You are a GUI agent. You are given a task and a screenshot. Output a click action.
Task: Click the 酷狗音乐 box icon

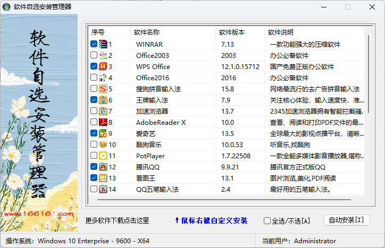pos(103,144)
